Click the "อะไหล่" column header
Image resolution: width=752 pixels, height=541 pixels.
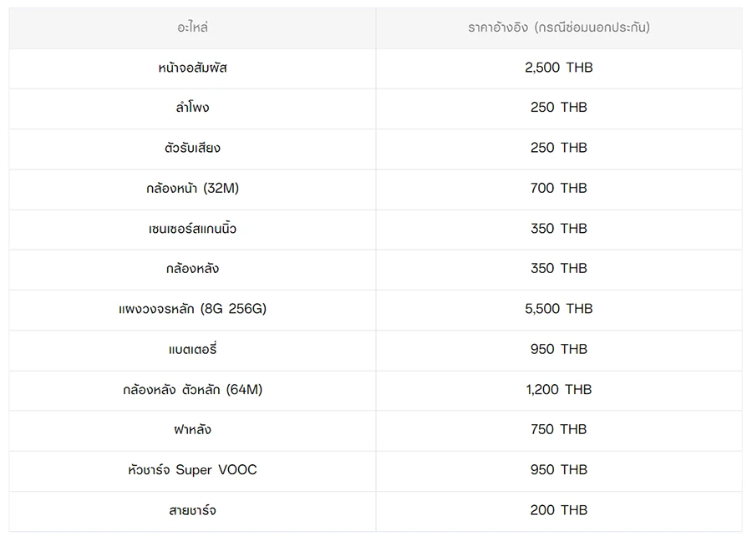(x=192, y=28)
